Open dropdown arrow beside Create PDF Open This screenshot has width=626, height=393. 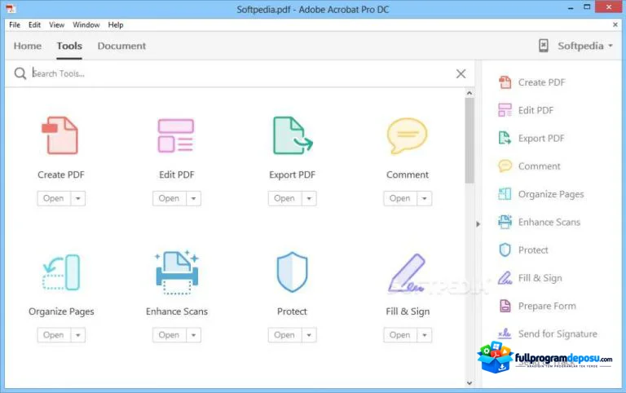[78, 198]
